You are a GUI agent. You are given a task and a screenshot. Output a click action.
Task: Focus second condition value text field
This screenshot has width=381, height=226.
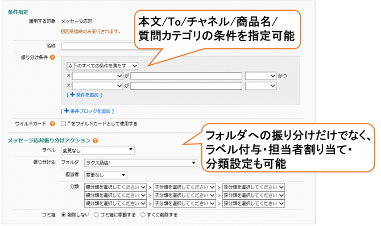[x=187, y=86]
